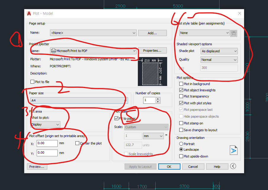Screen dimensions: 268x190
Task: Click the plot offset X field
Action: (47, 143)
